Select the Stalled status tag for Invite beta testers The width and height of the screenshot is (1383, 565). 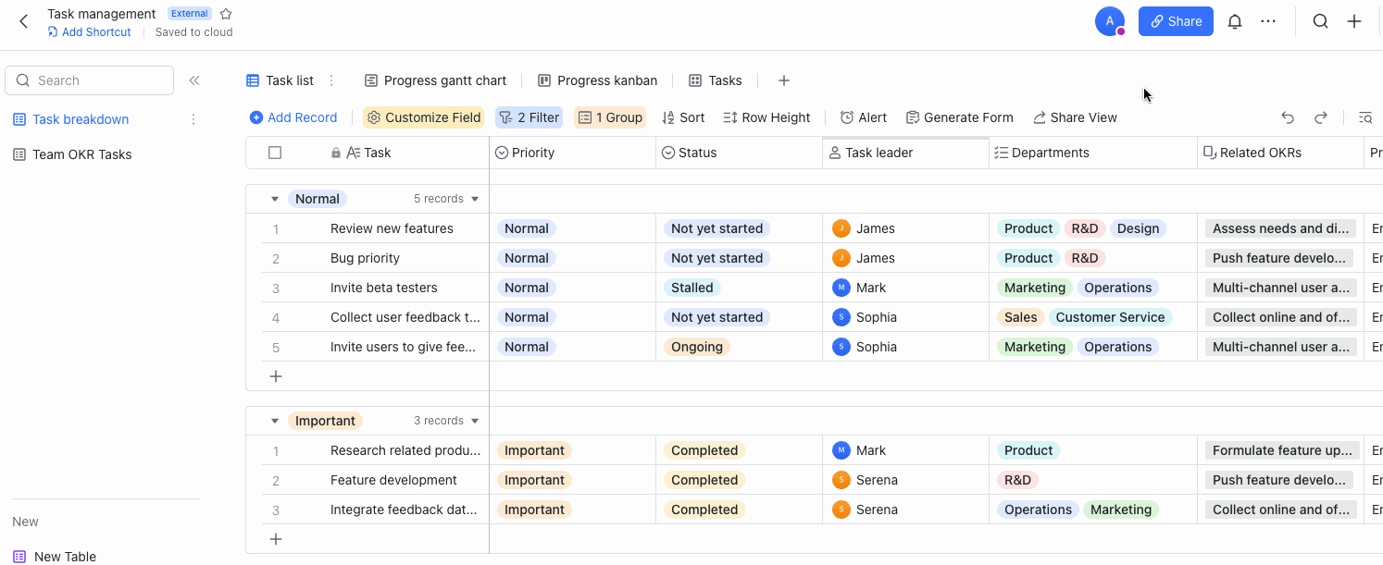click(x=691, y=288)
